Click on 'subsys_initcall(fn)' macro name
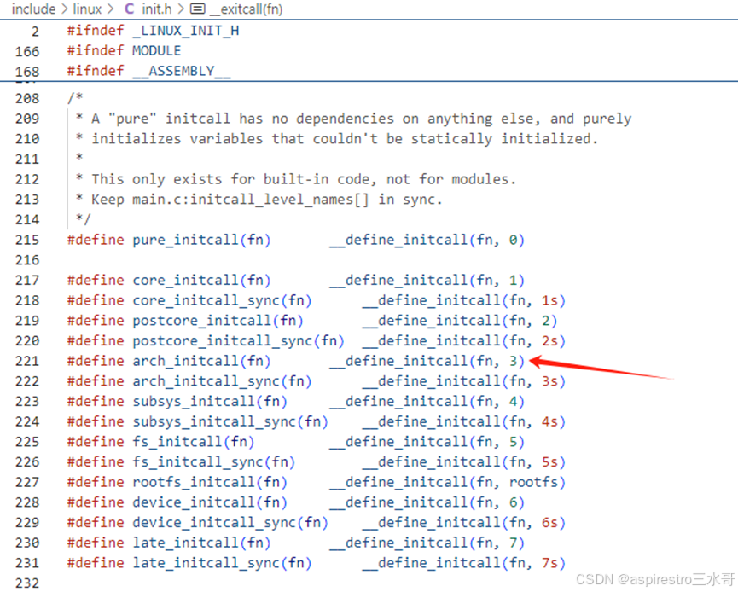 pyautogui.click(x=210, y=402)
